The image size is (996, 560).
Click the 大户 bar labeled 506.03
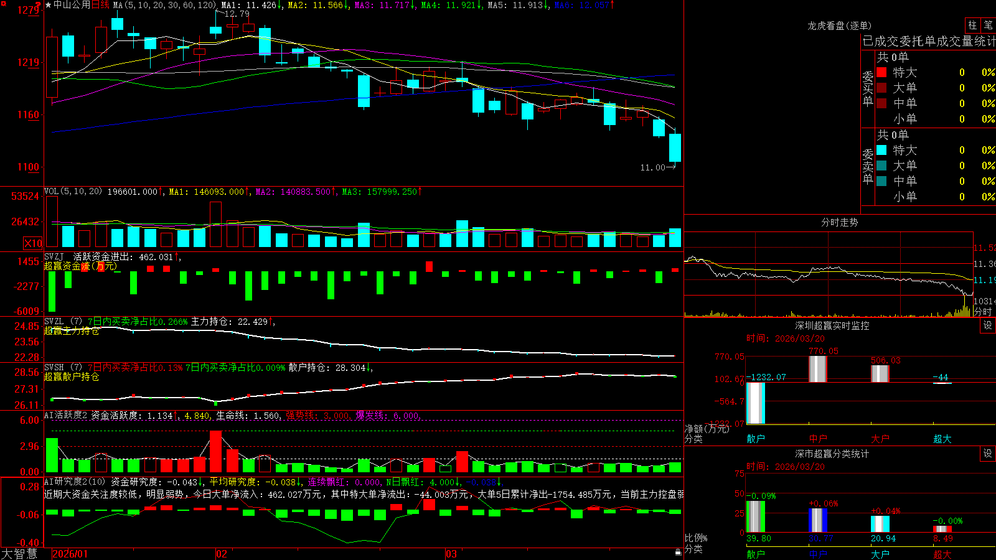(x=880, y=374)
